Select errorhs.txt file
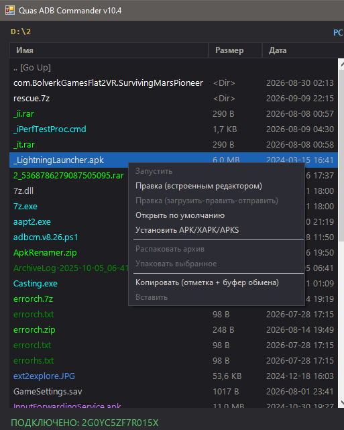 (x=174, y=361)
